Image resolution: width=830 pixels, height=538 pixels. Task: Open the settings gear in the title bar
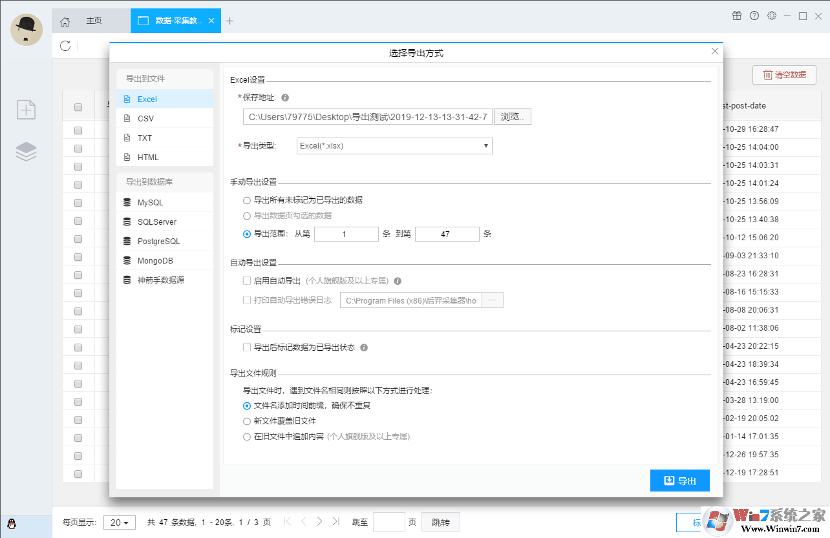click(x=771, y=15)
